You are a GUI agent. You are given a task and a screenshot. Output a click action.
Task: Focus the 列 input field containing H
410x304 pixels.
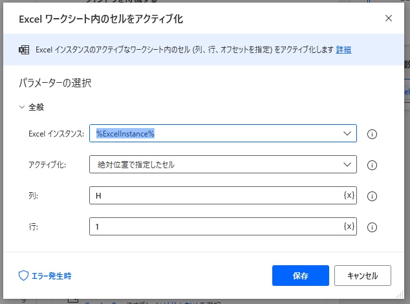point(213,195)
